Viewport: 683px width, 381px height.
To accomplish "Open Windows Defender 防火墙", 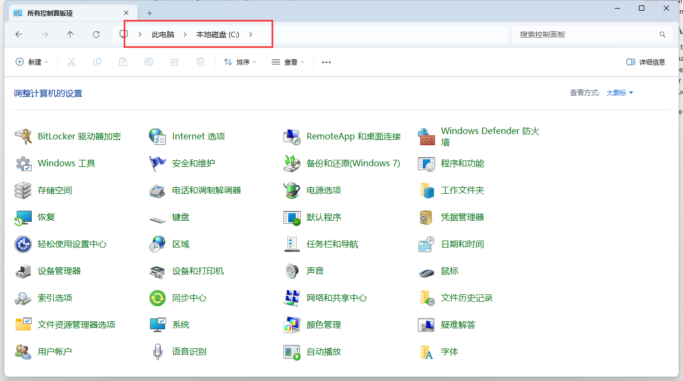I will coord(490,137).
